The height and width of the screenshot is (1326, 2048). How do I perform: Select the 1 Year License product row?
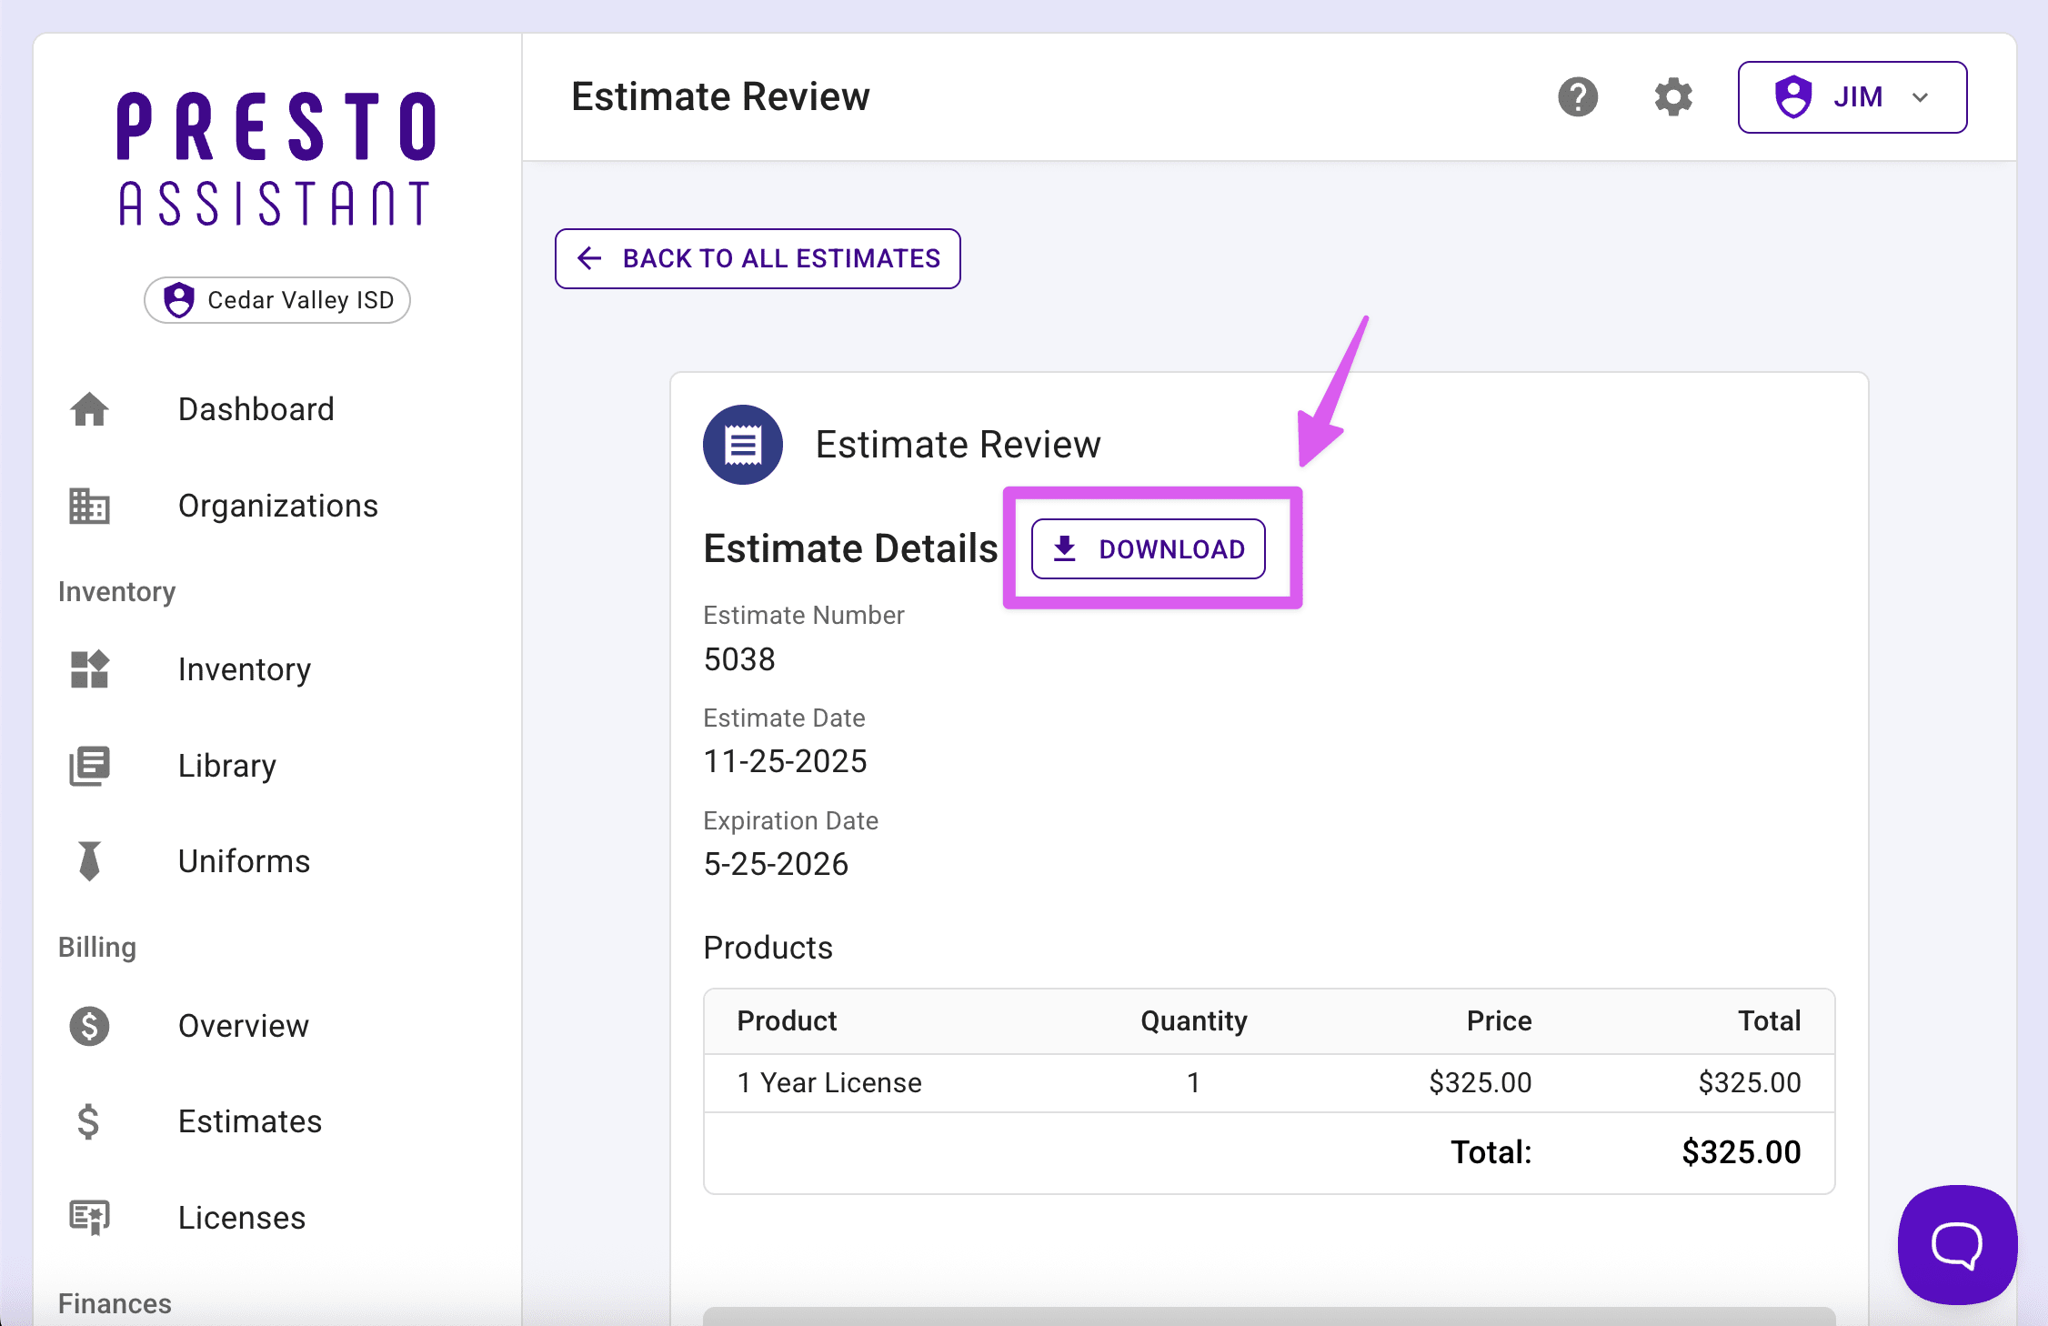[828, 1082]
